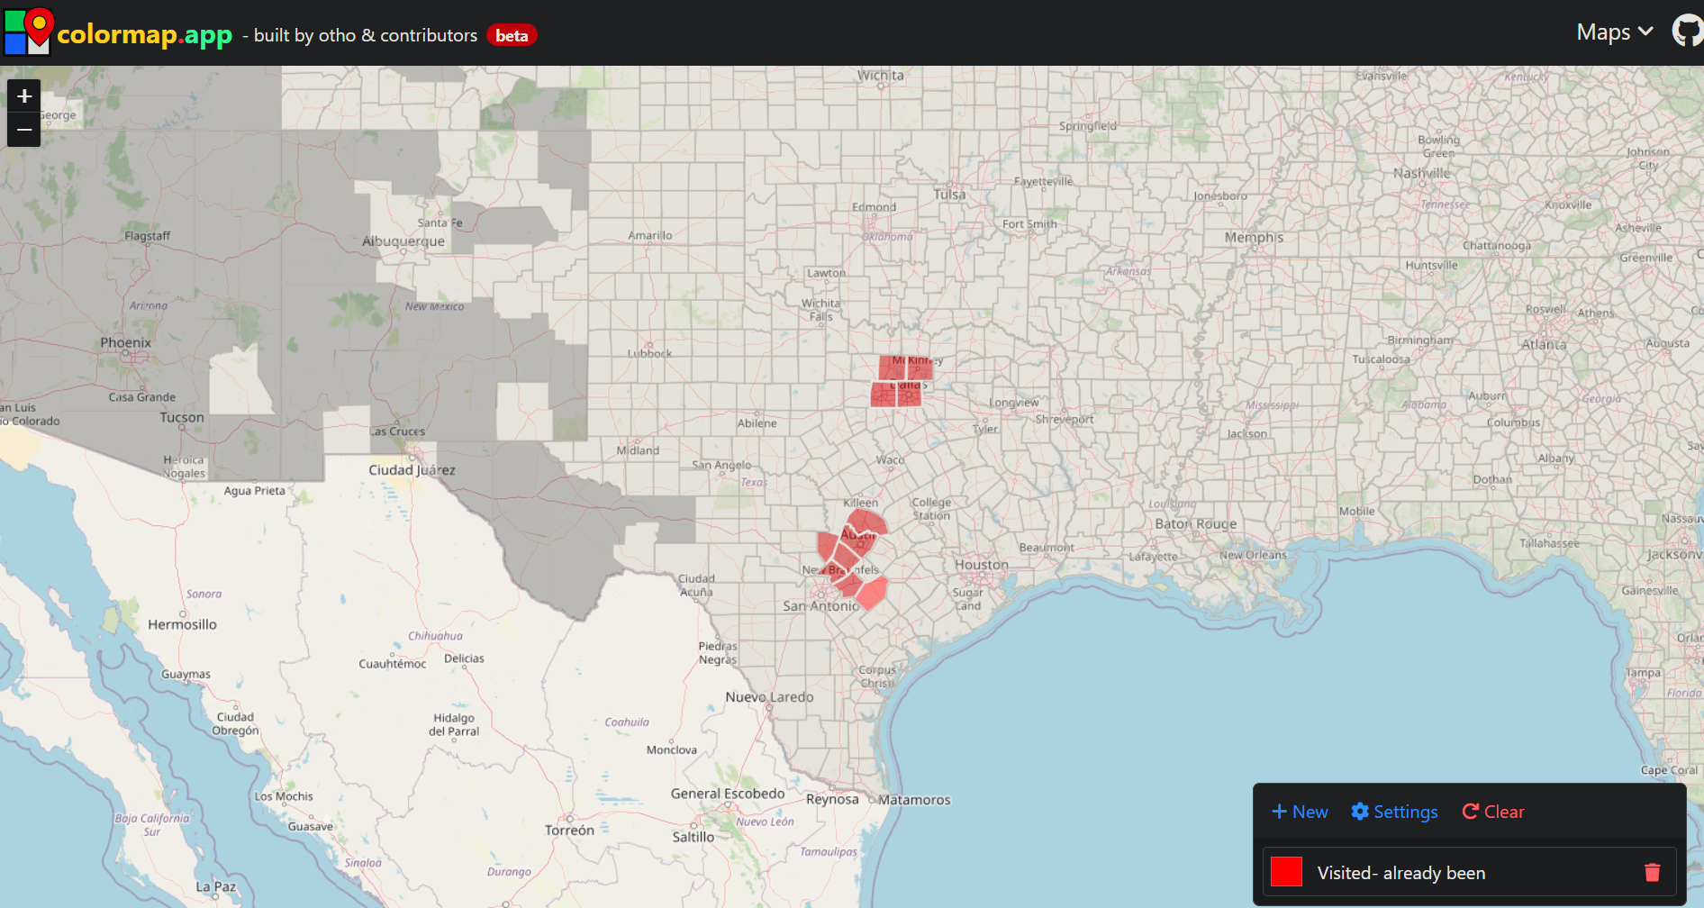Select the 'Visited- already been' category
1704x908 pixels.
tap(1400, 873)
